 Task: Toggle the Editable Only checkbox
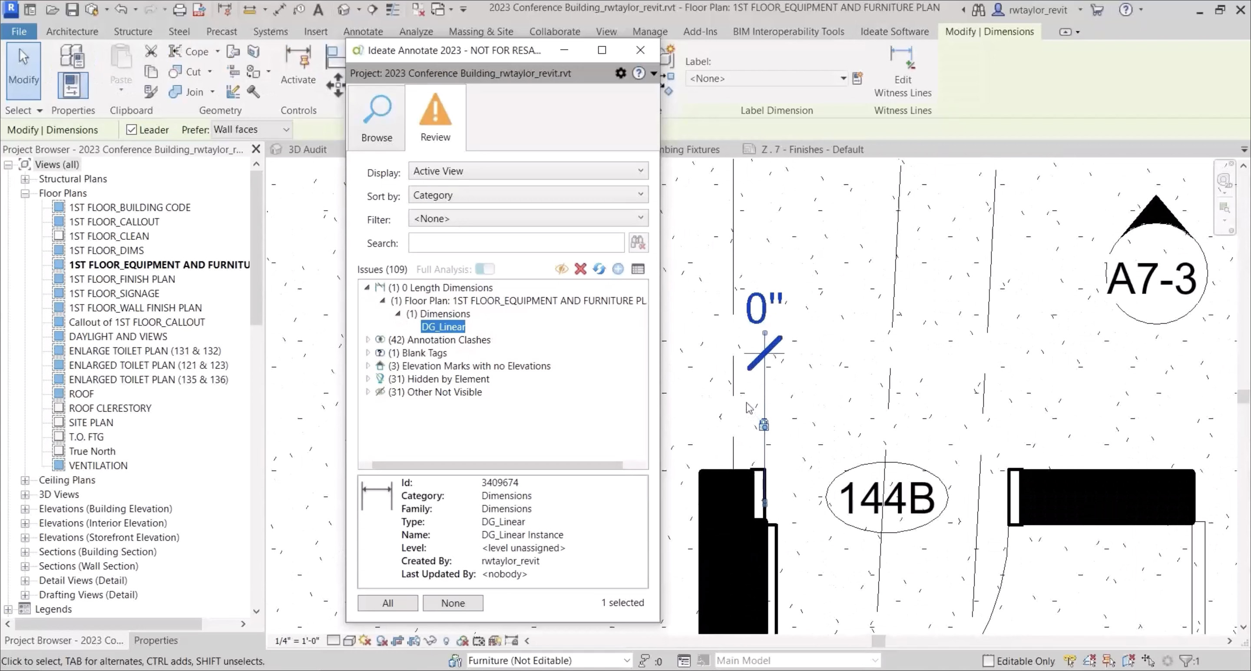pyautogui.click(x=988, y=661)
